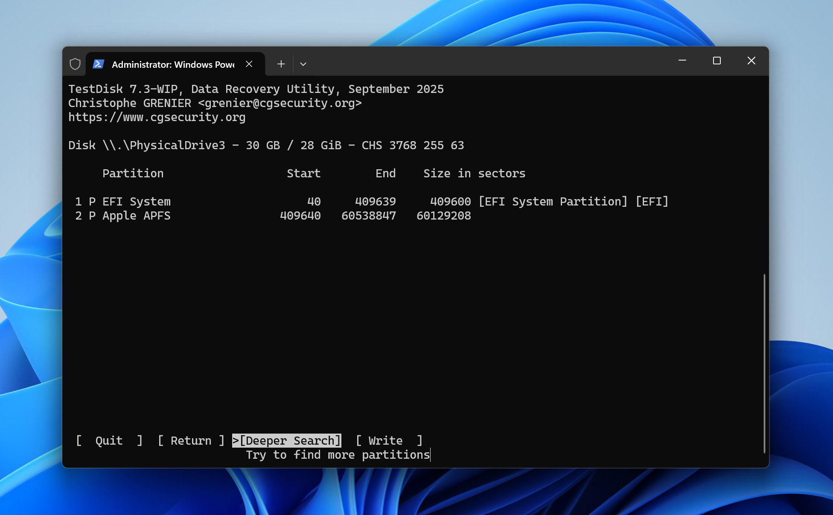Screen dimensions: 833x515
Task: Click the end value 60538847
Action: 369,216
